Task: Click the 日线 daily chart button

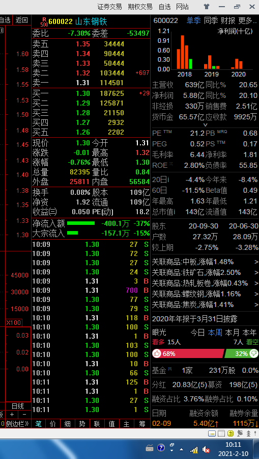Action: (17, 406)
